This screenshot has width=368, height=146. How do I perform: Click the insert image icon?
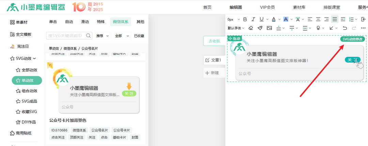(x=269, y=28)
